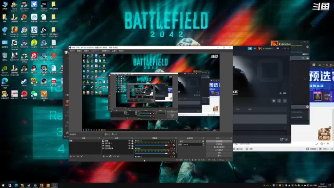Open OBS Tools menu

pos(114,51)
